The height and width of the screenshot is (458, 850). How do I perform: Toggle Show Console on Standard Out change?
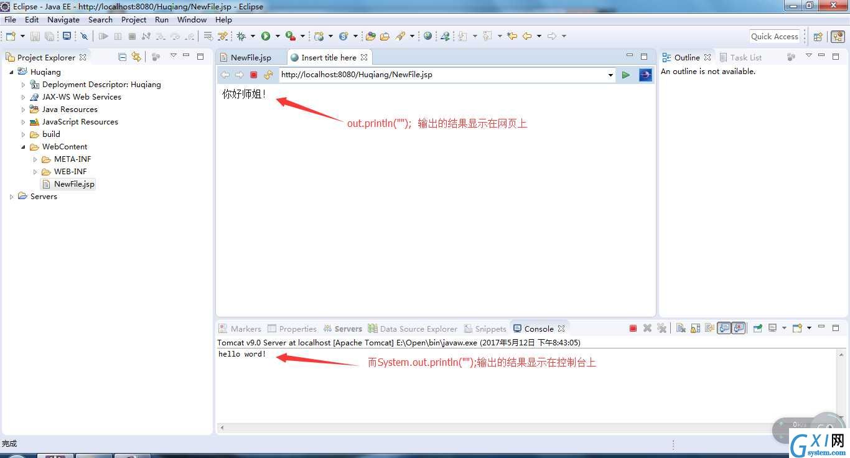(x=724, y=328)
